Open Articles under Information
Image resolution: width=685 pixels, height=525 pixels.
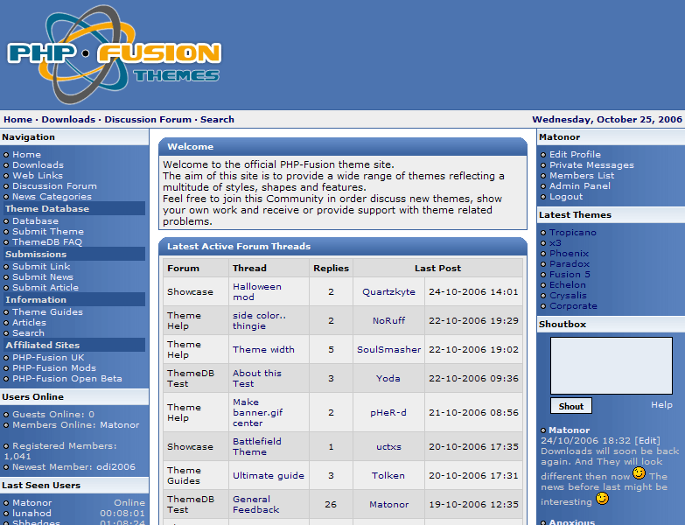[29, 322]
